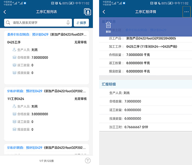The image size is (192, 165).
Task: Go back from the 工序汇报详情 screen
Action: (104, 12)
